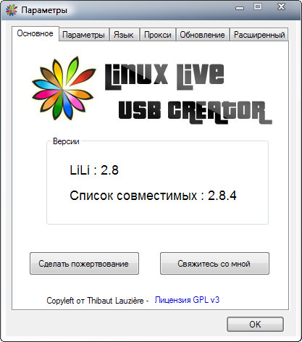Click the large colorful flower logo
302x342 pixels.
(x=64, y=88)
